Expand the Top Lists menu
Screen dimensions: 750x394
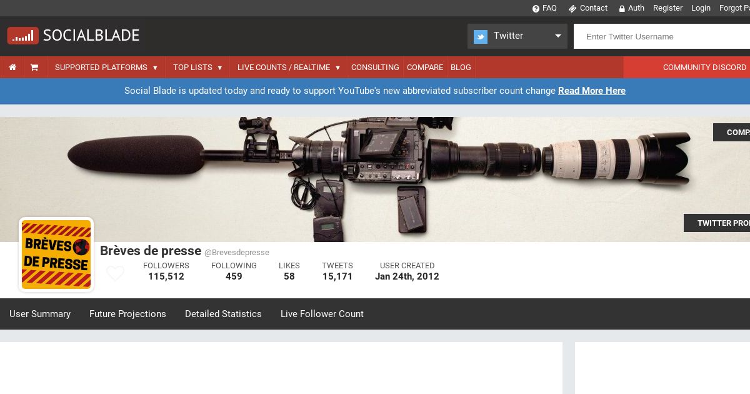coord(197,68)
